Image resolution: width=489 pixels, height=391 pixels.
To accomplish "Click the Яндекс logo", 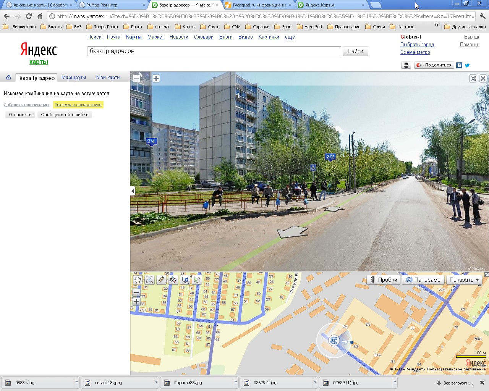I will (x=39, y=50).
